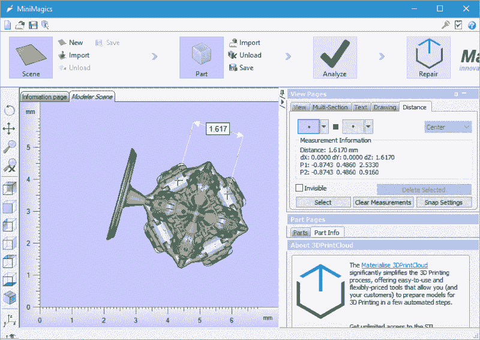Click the Repair upload-box button
480x340 pixels.
pos(428,58)
